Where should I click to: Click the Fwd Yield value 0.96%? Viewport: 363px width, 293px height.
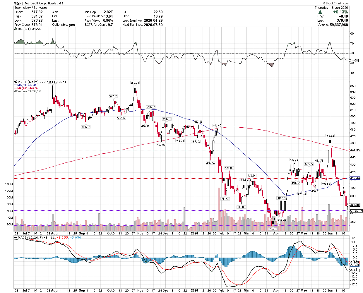click(108, 20)
